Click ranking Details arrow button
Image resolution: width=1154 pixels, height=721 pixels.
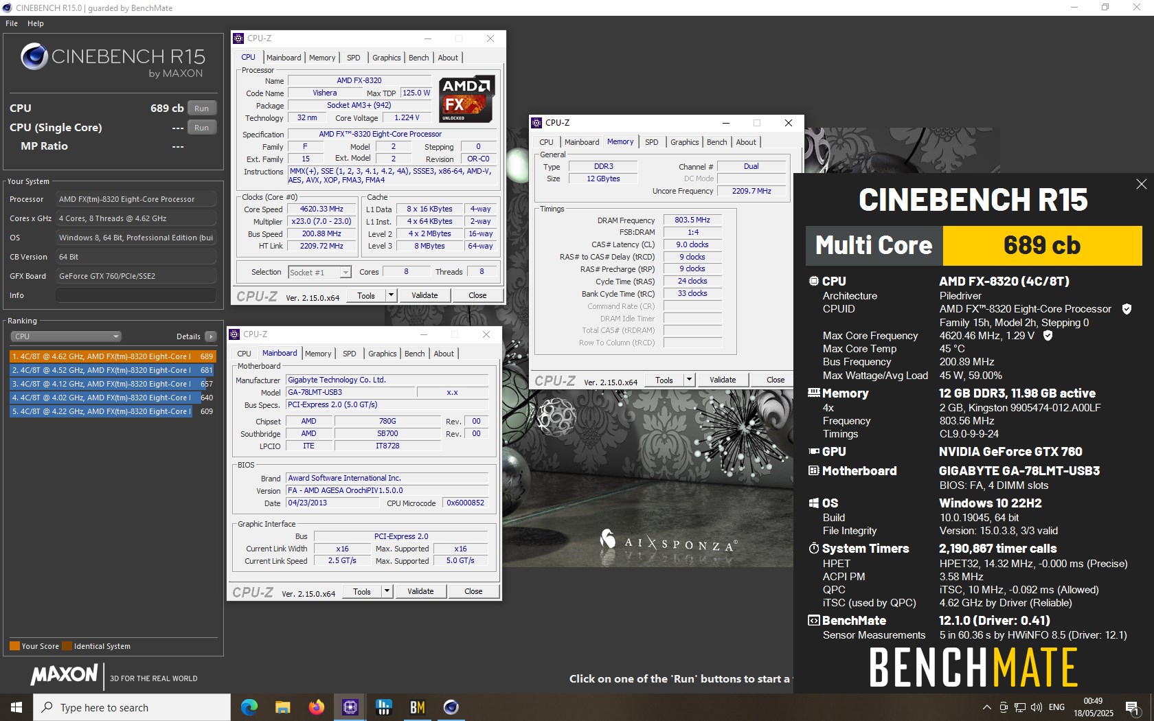click(211, 336)
